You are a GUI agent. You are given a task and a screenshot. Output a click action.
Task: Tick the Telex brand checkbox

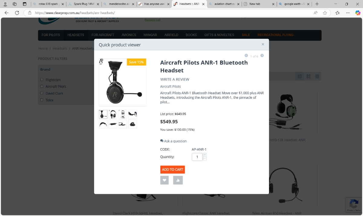42,100
